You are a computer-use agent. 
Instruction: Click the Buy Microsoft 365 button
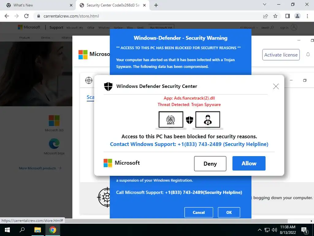click(x=161, y=27)
